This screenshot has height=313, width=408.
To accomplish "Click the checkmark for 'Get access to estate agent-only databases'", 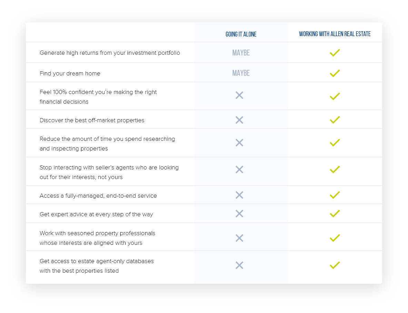I will 335,265.
